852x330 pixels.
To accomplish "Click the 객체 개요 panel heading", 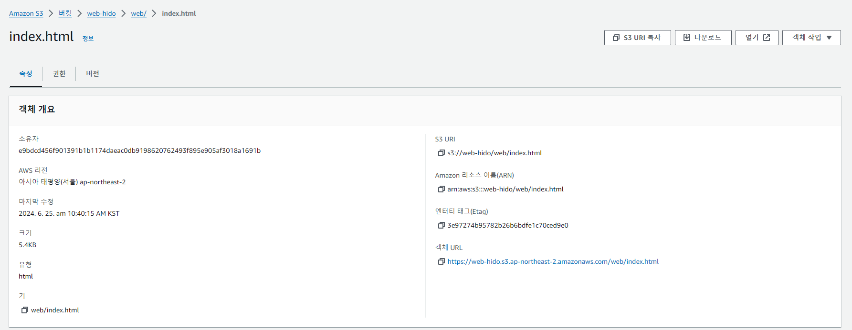I will point(37,110).
